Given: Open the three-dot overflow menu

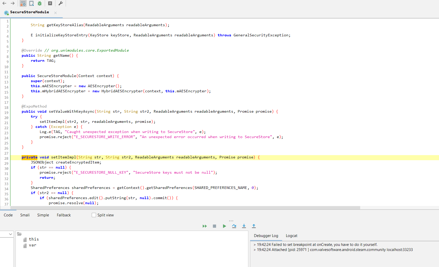Looking at the screenshot, I should (231, 221).
